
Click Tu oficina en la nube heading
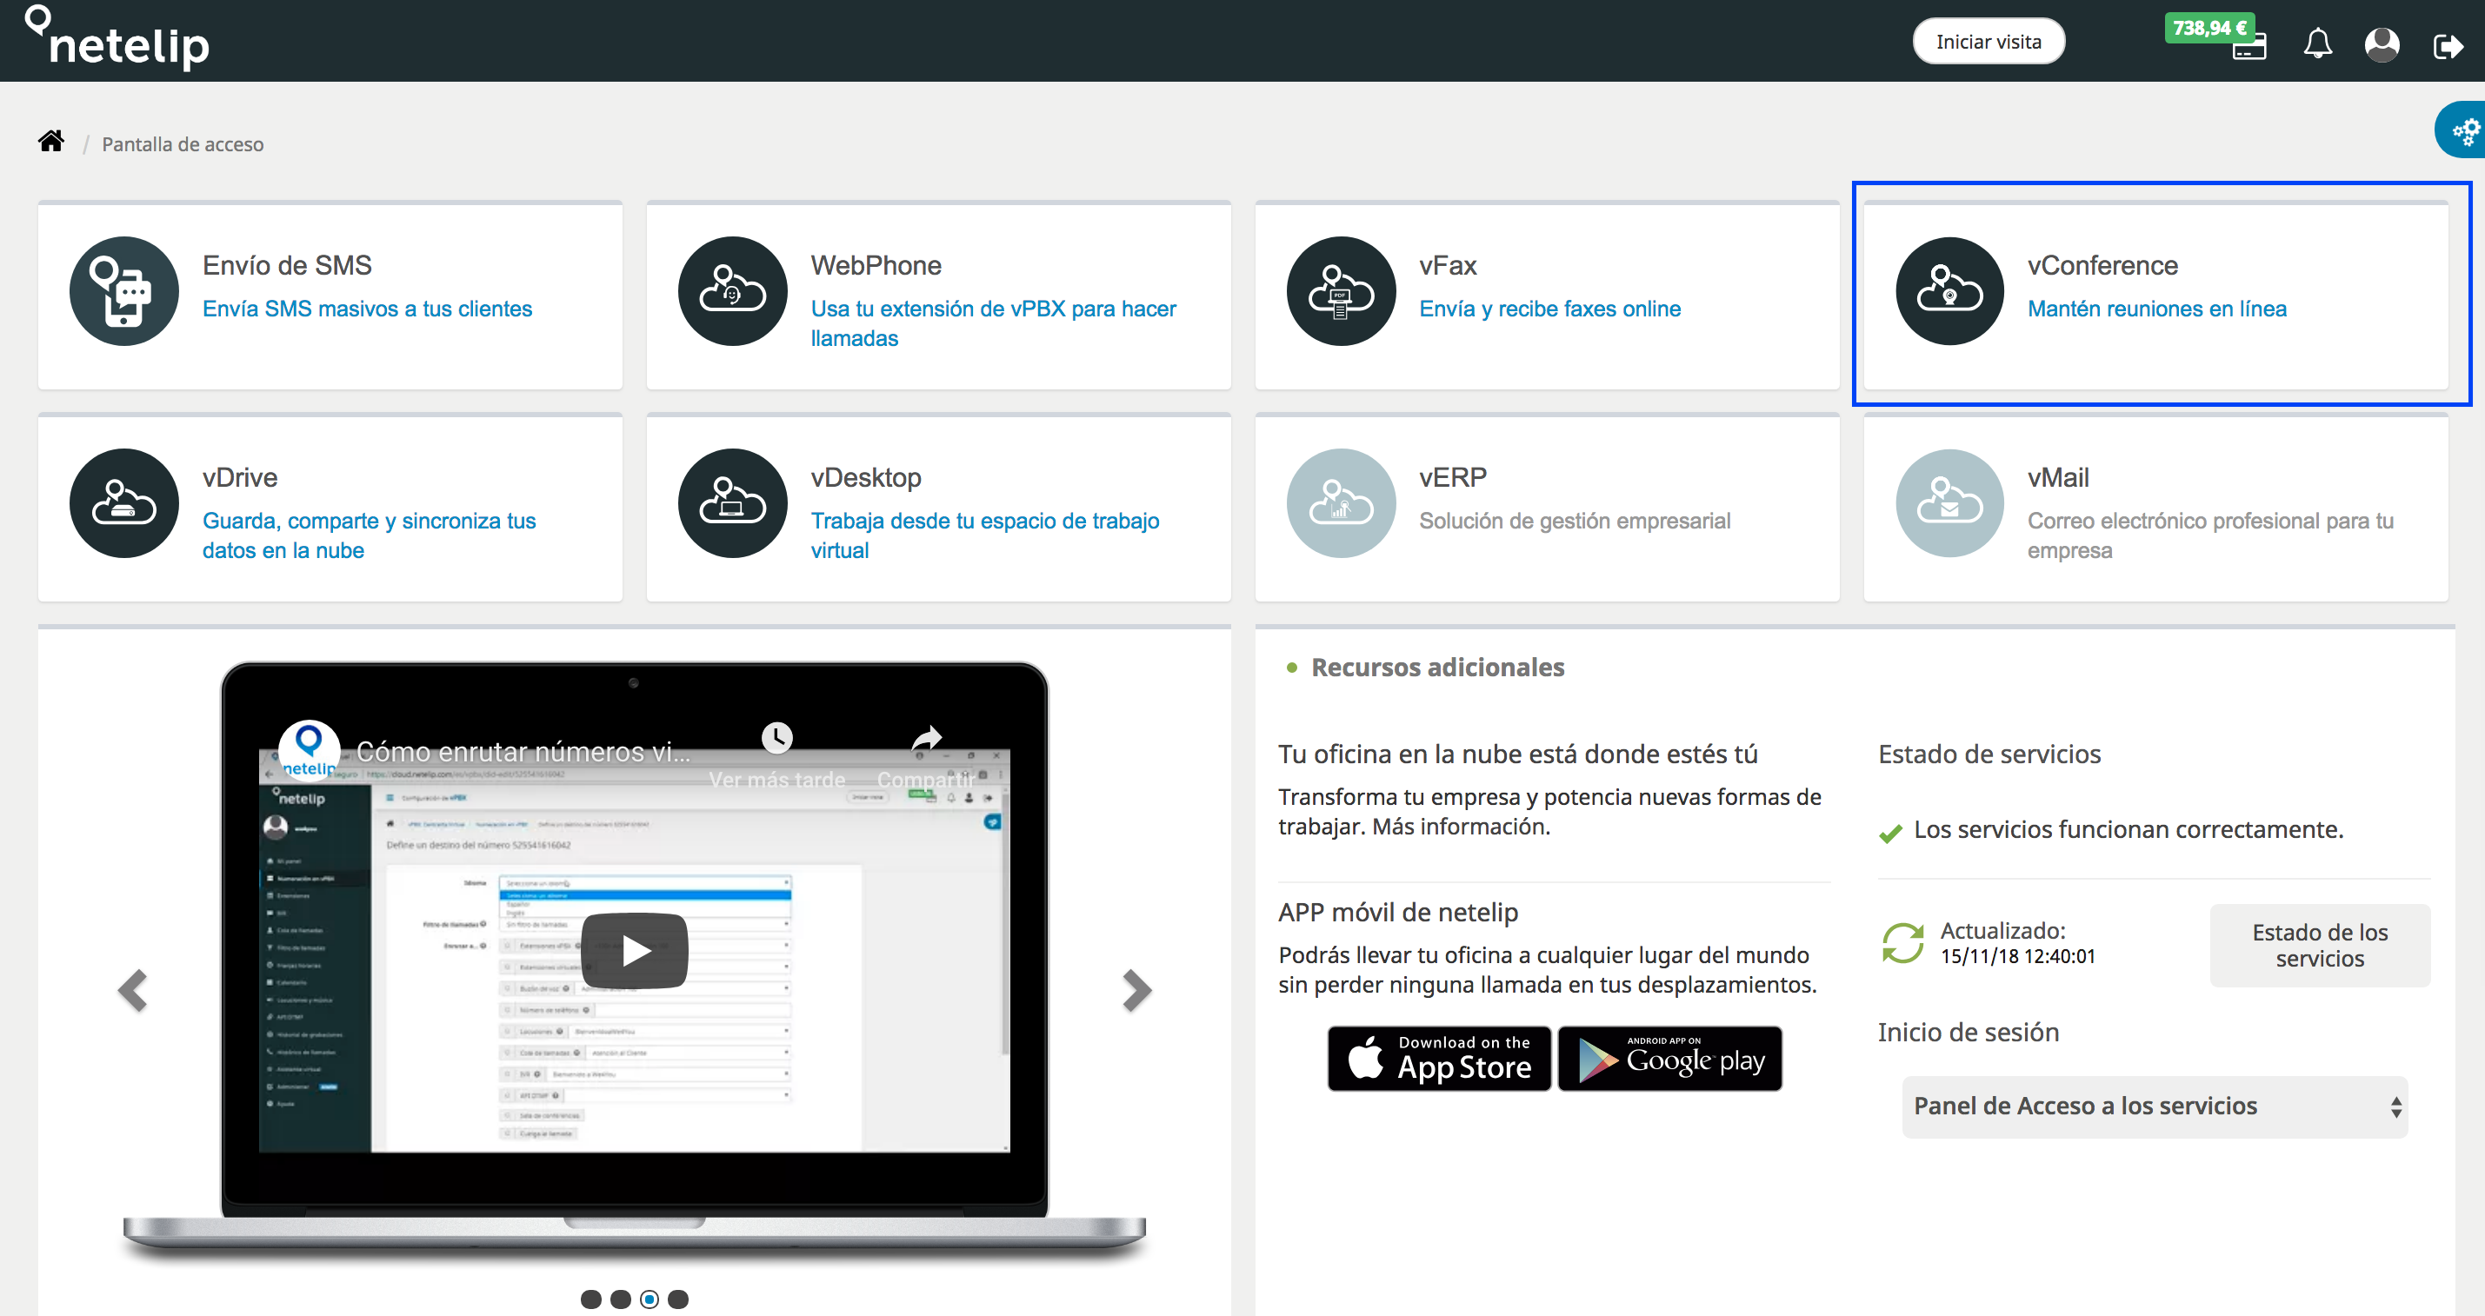1517,754
